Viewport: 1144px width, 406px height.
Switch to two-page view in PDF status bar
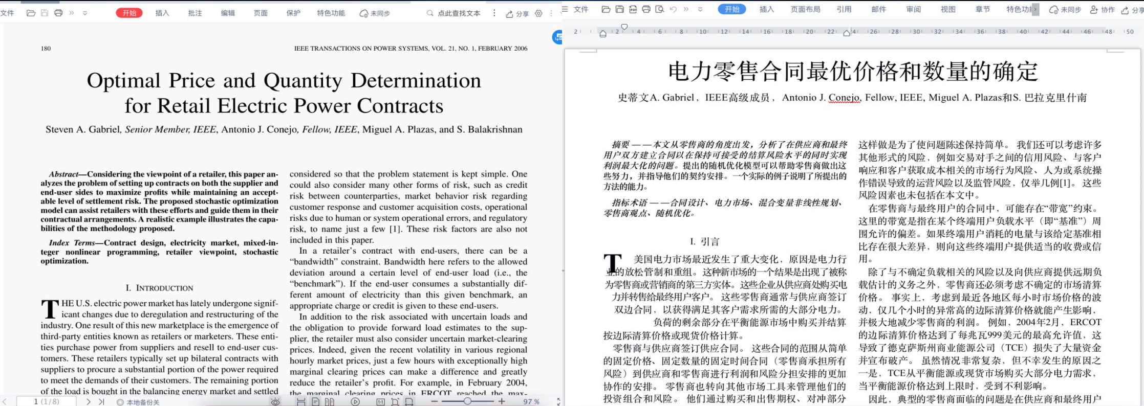click(x=329, y=402)
